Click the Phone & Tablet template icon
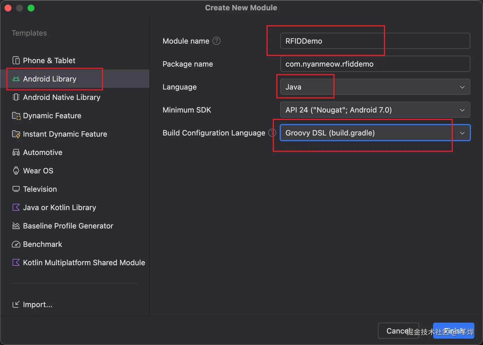The height and width of the screenshot is (345, 483). pyautogui.click(x=16, y=61)
